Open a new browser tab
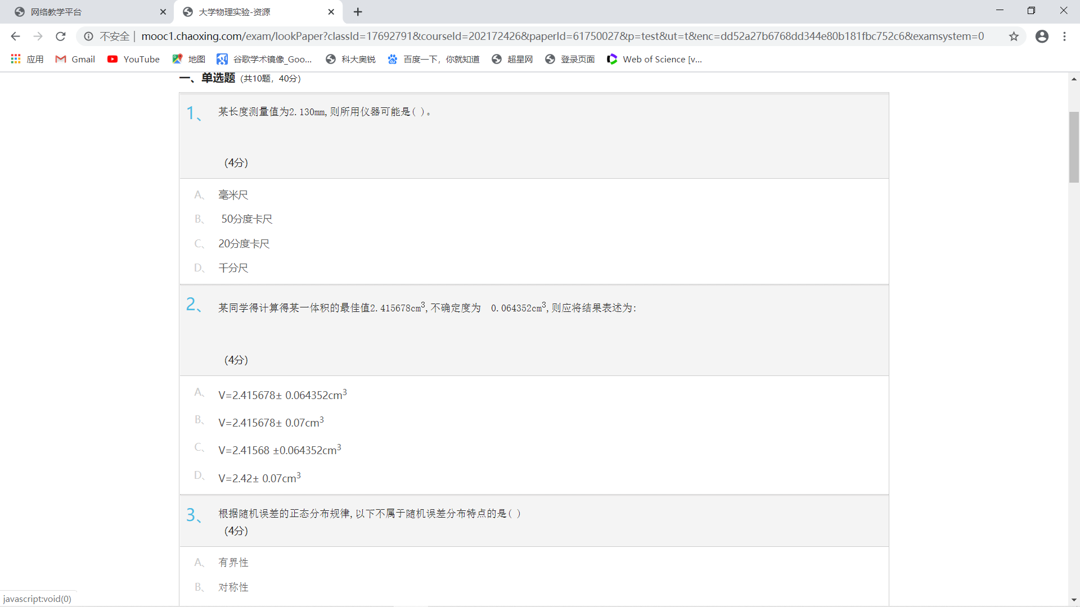 [358, 12]
